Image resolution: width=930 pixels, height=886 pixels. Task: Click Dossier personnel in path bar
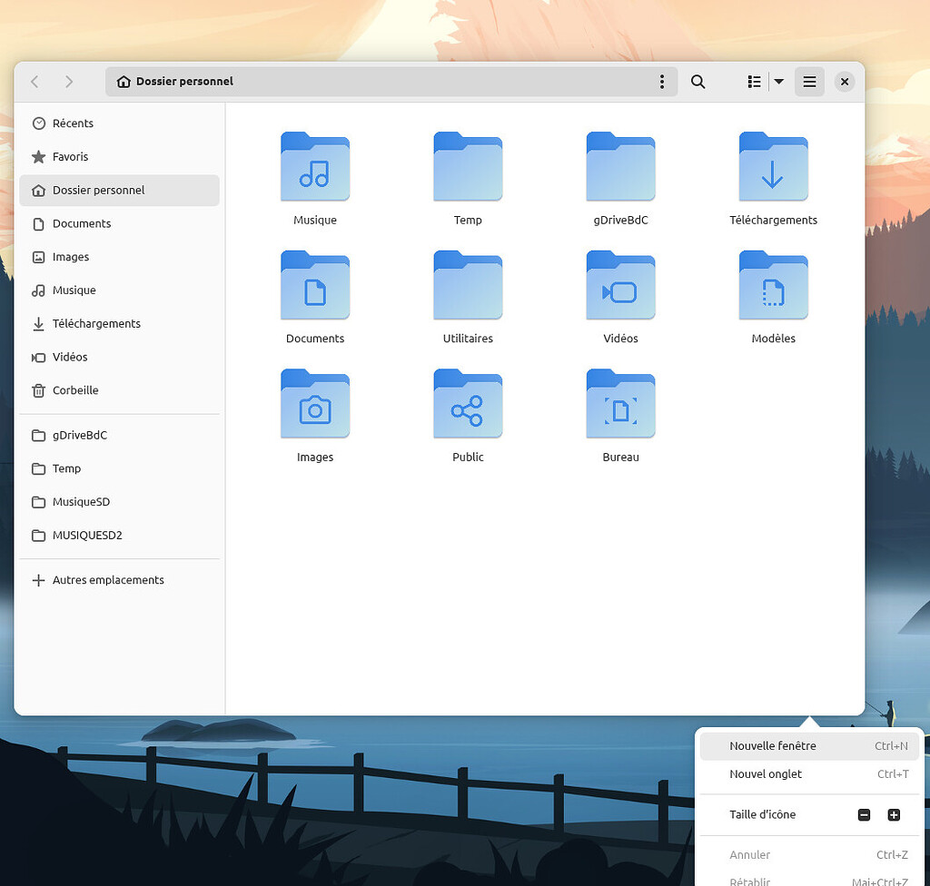coord(184,82)
